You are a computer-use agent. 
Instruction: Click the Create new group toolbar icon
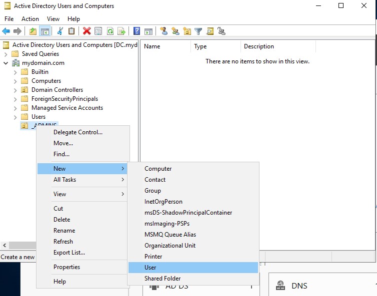pyautogui.click(x=175, y=31)
